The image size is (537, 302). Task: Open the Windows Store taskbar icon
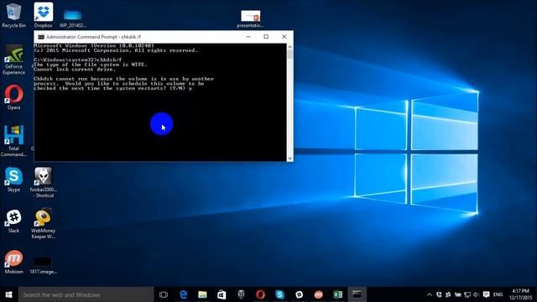222,294
